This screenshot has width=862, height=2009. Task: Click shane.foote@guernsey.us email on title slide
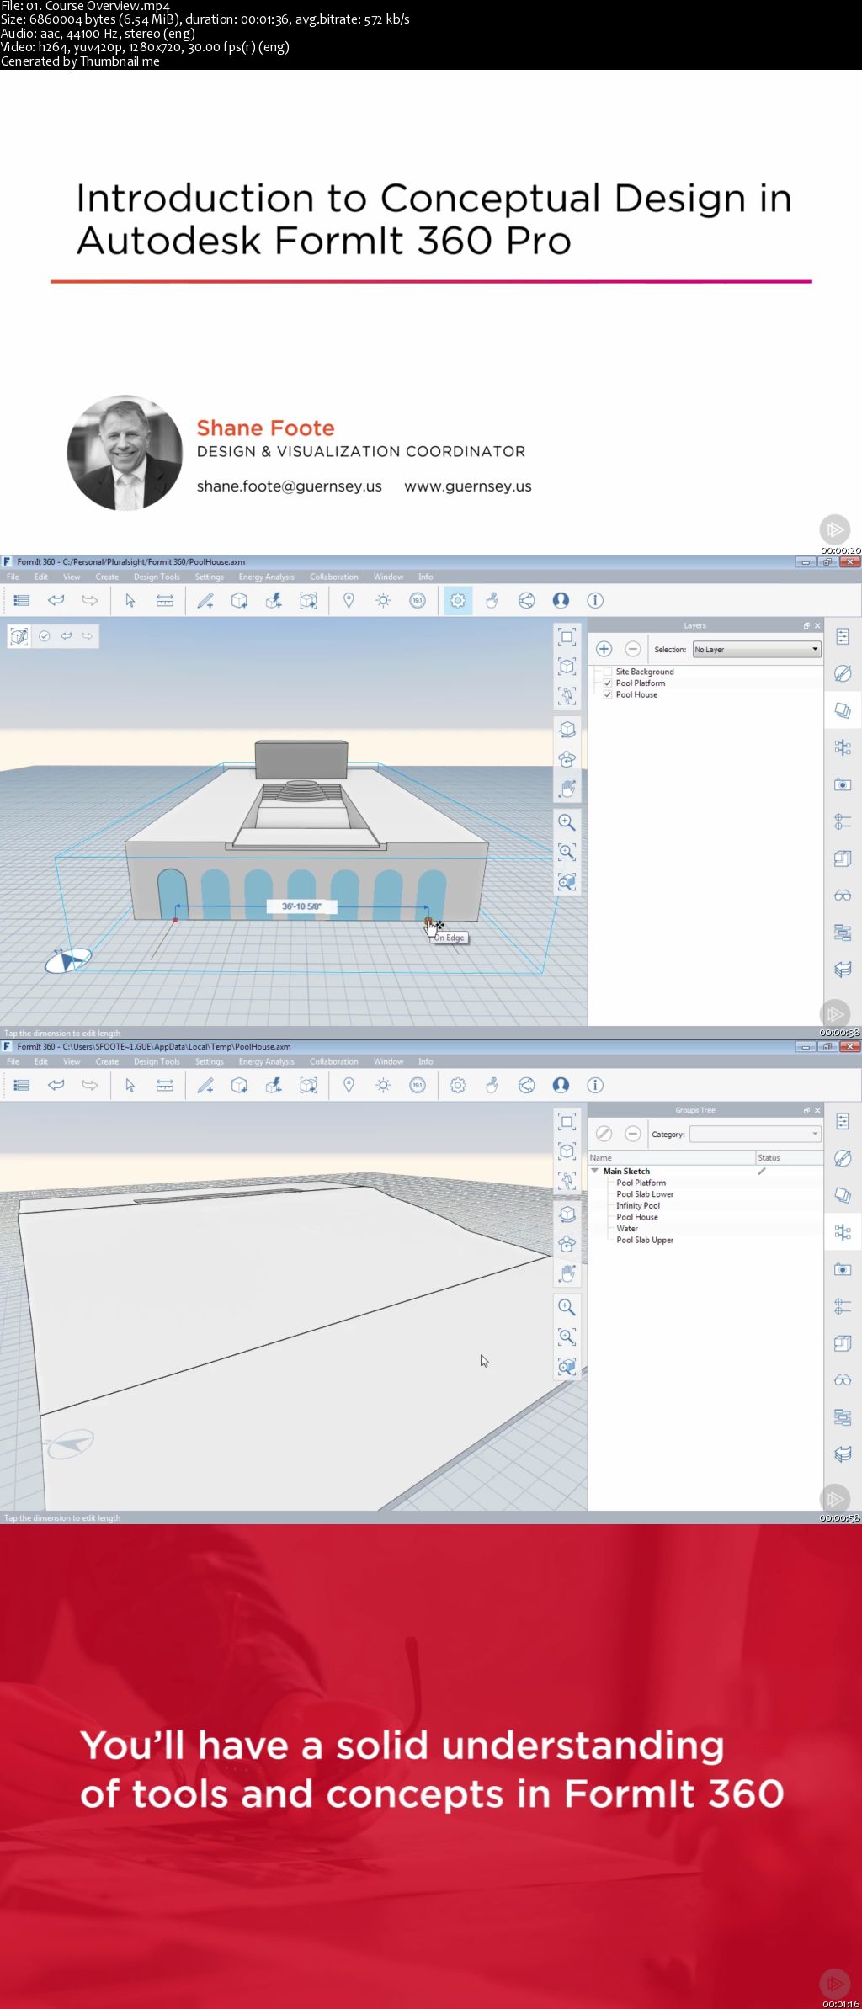pos(289,486)
